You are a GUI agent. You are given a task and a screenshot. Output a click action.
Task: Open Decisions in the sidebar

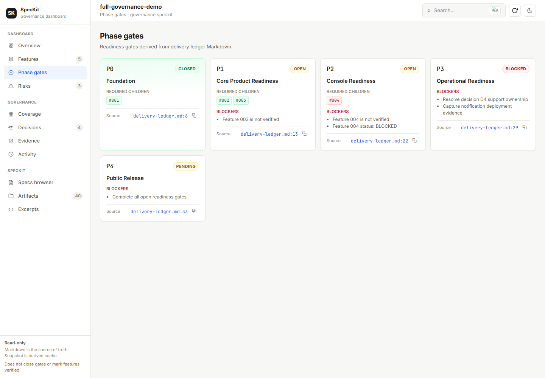click(45, 127)
